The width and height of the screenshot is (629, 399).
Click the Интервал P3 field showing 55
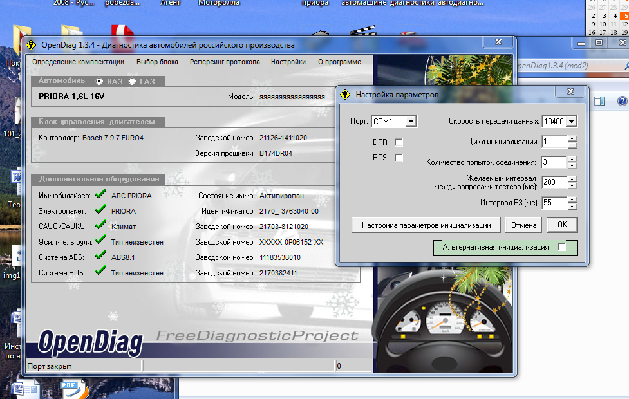point(554,203)
